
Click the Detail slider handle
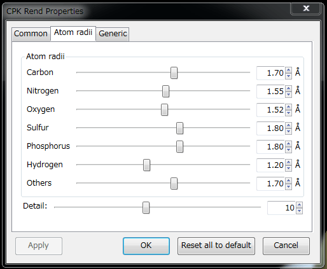[x=146, y=207]
